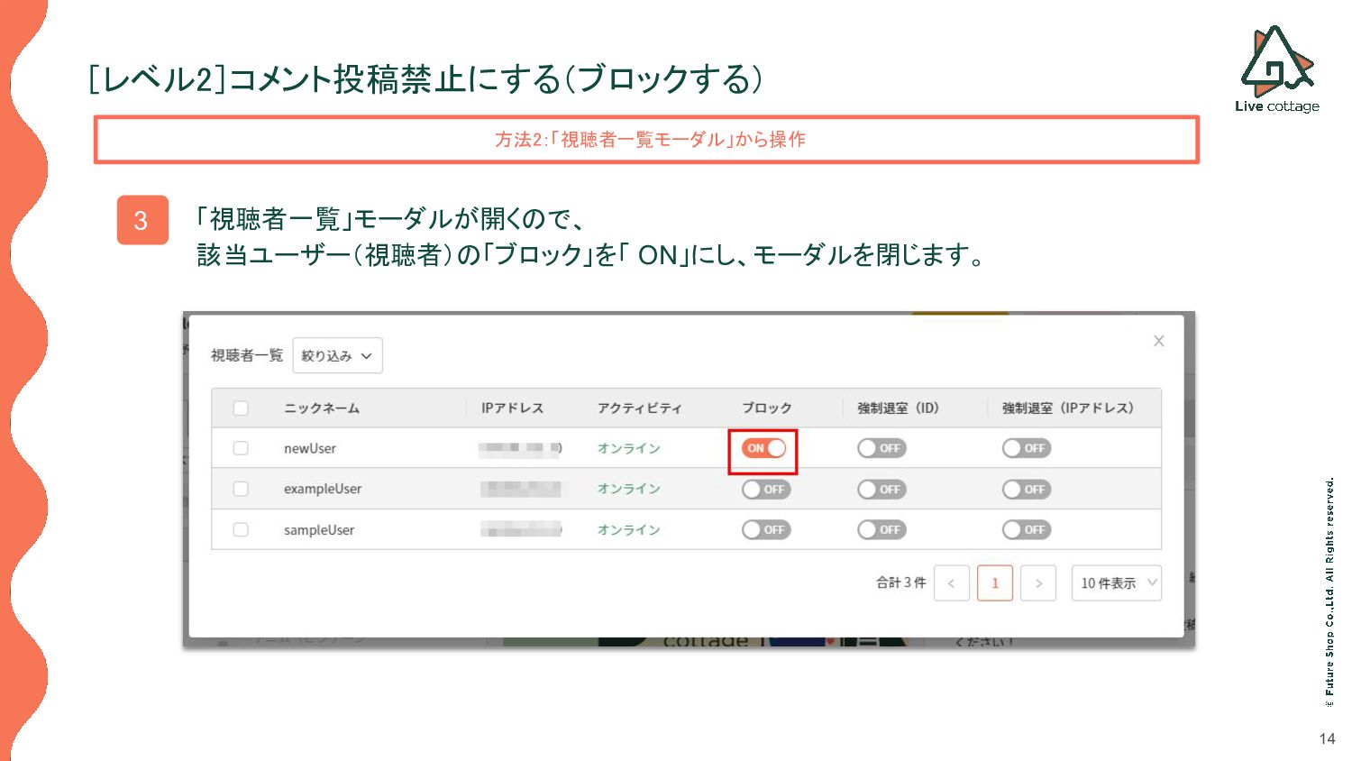
Task: Click the 合計 3 件 total count
Action: pos(900,582)
